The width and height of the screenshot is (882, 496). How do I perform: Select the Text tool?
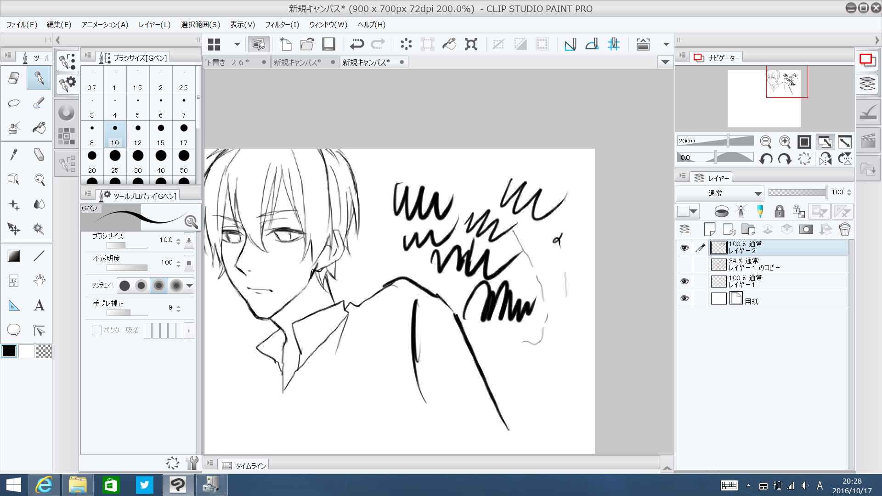point(39,305)
